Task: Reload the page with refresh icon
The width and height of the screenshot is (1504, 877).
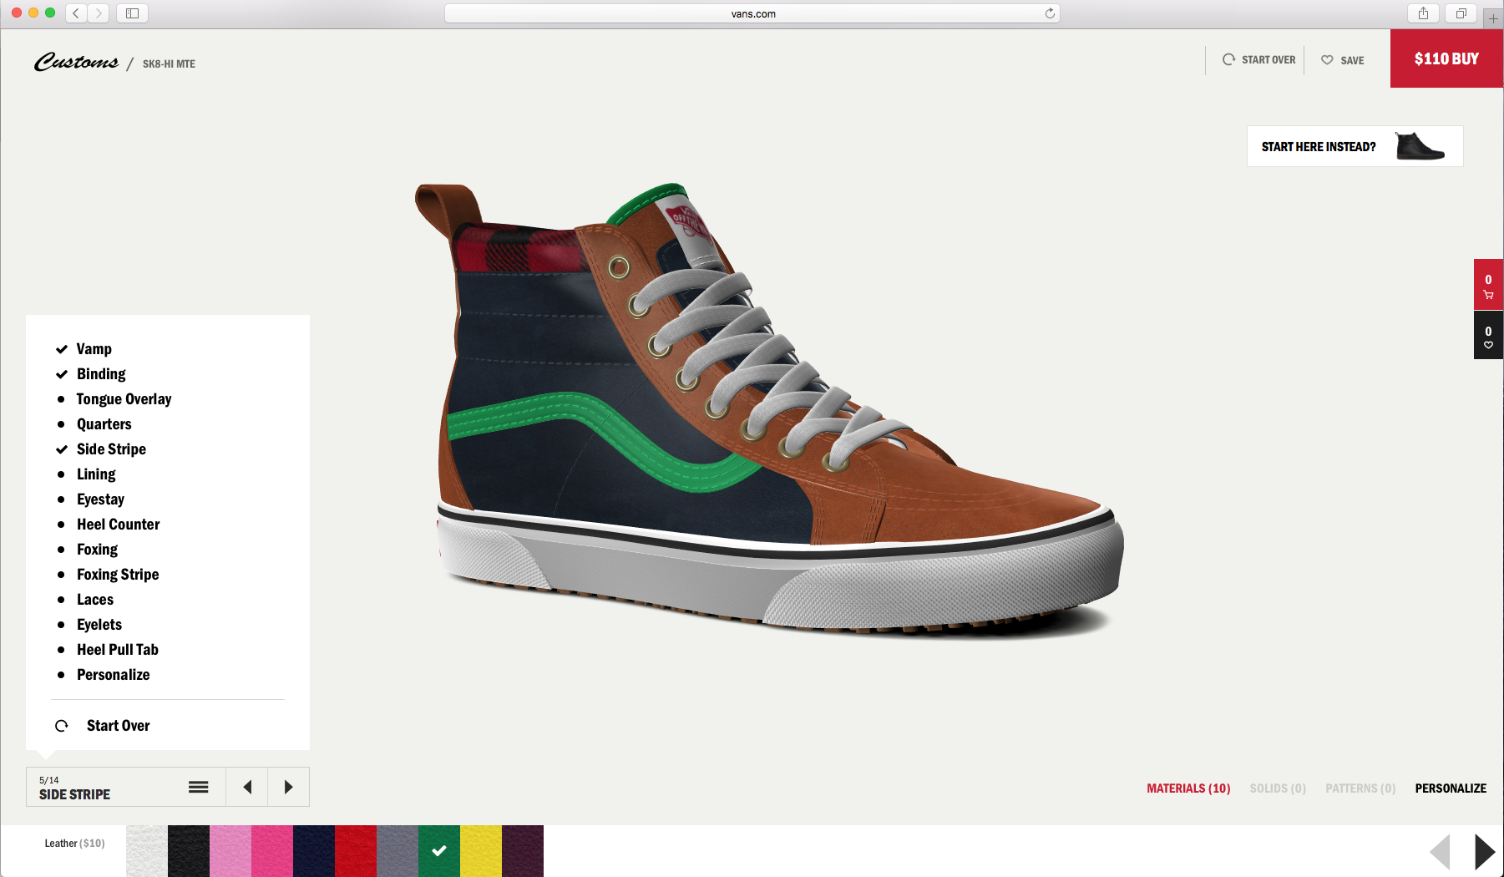Action: 1050,13
